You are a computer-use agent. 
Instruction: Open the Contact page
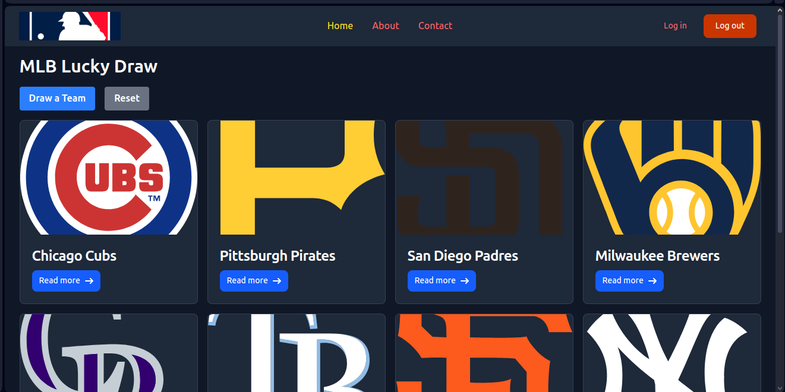tap(435, 26)
